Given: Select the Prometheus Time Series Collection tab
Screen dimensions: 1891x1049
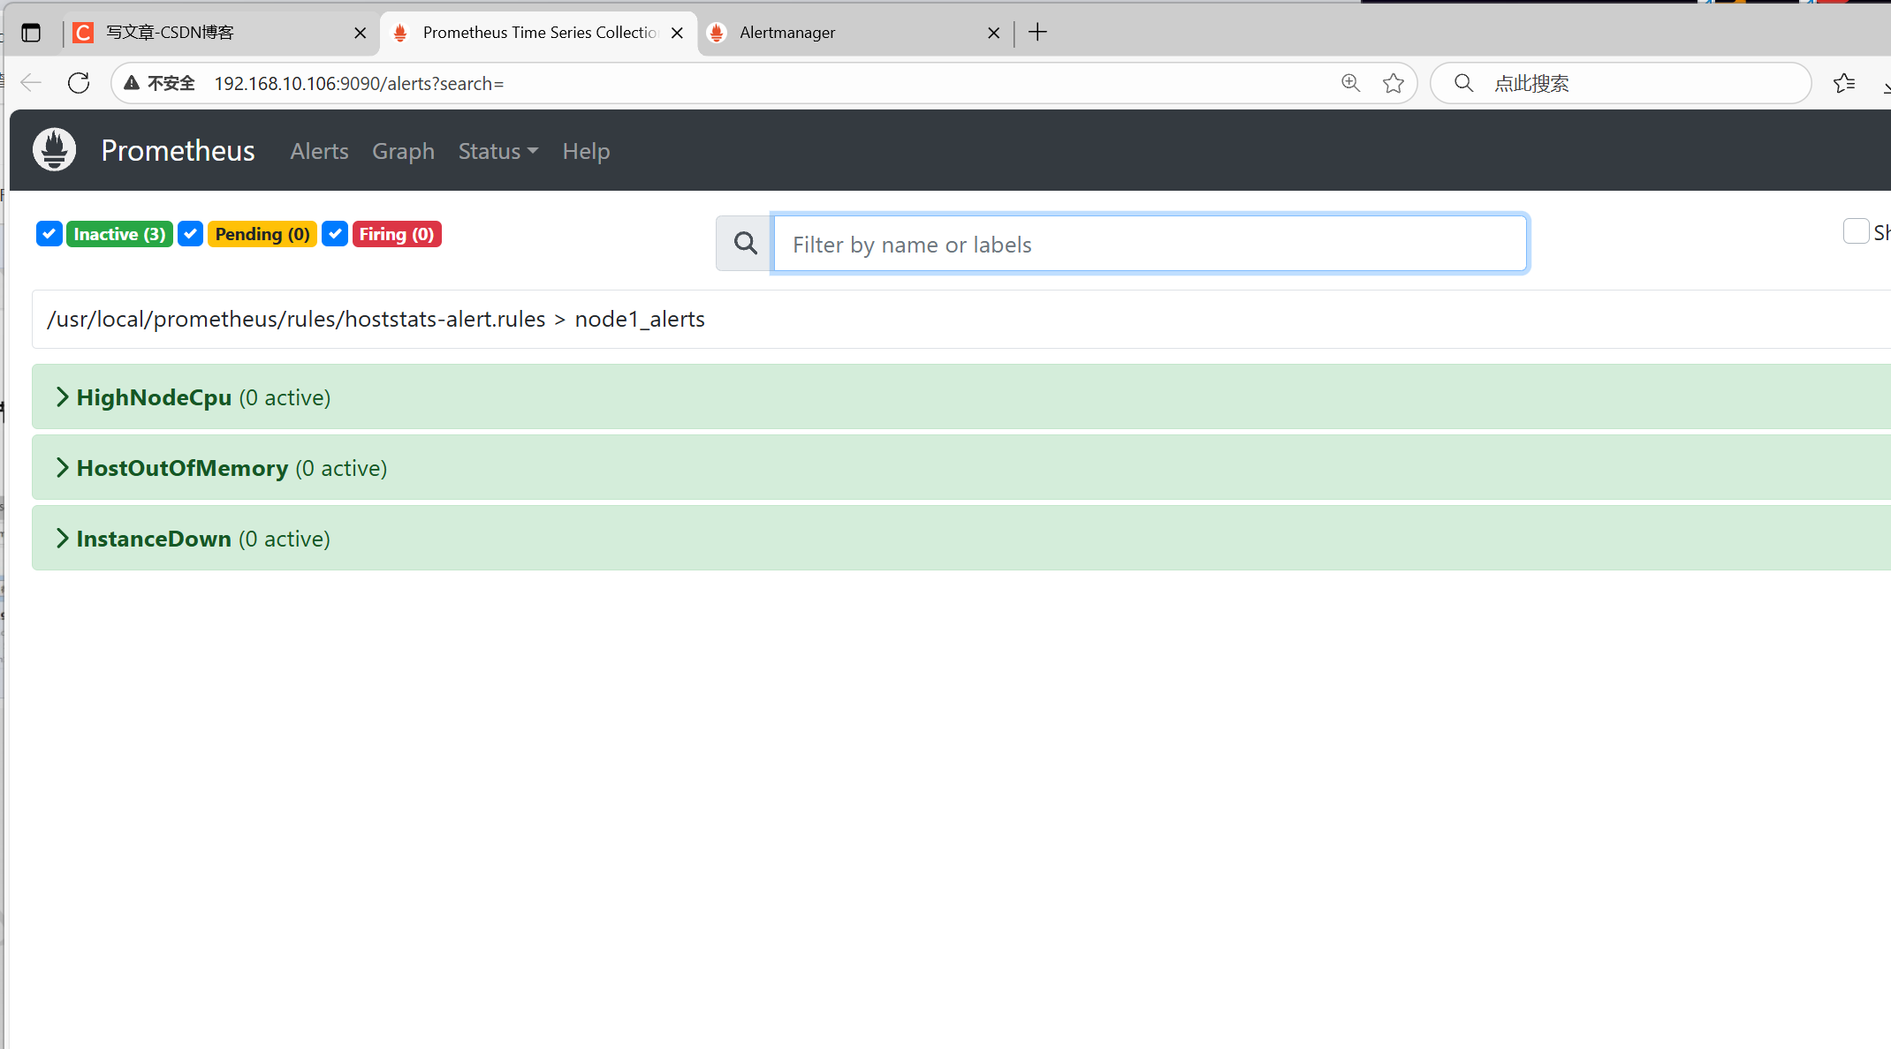Looking at the screenshot, I should point(538,33).
